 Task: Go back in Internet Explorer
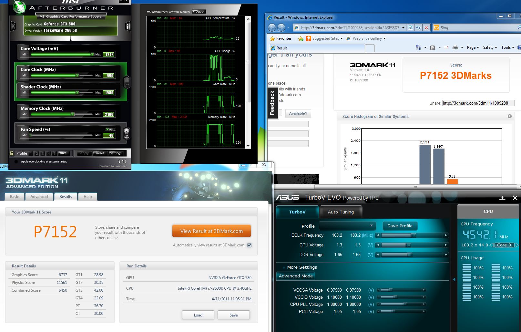[272, 28]
